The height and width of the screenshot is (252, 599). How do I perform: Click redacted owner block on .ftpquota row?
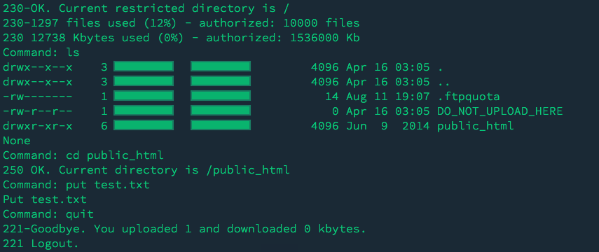click(x=144, y=96)
